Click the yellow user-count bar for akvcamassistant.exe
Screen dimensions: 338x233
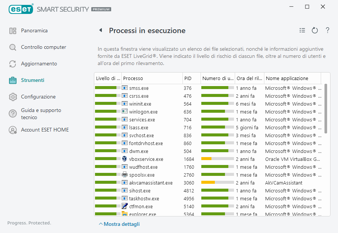[x=208, y=183]
